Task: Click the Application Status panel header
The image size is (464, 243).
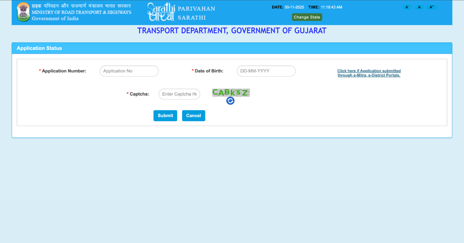Action: coord(39,48)
